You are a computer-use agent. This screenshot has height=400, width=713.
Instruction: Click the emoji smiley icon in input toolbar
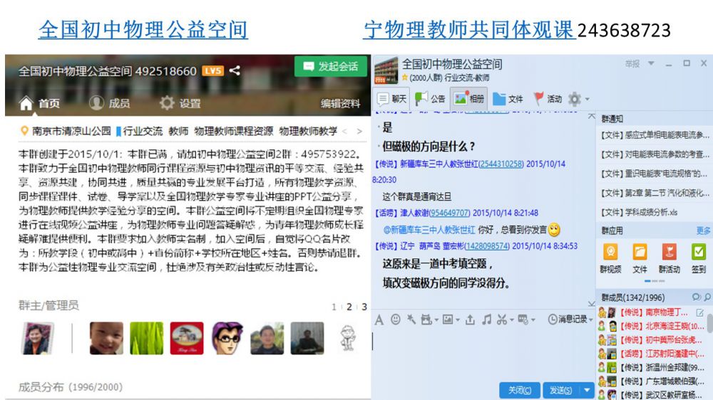[396, 320]
